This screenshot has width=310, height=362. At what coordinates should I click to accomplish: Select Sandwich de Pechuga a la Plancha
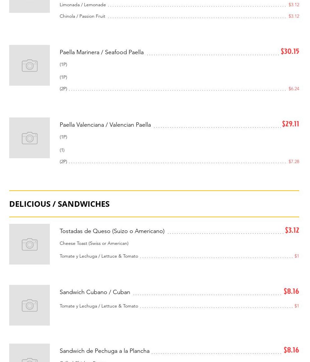[105, 351]
